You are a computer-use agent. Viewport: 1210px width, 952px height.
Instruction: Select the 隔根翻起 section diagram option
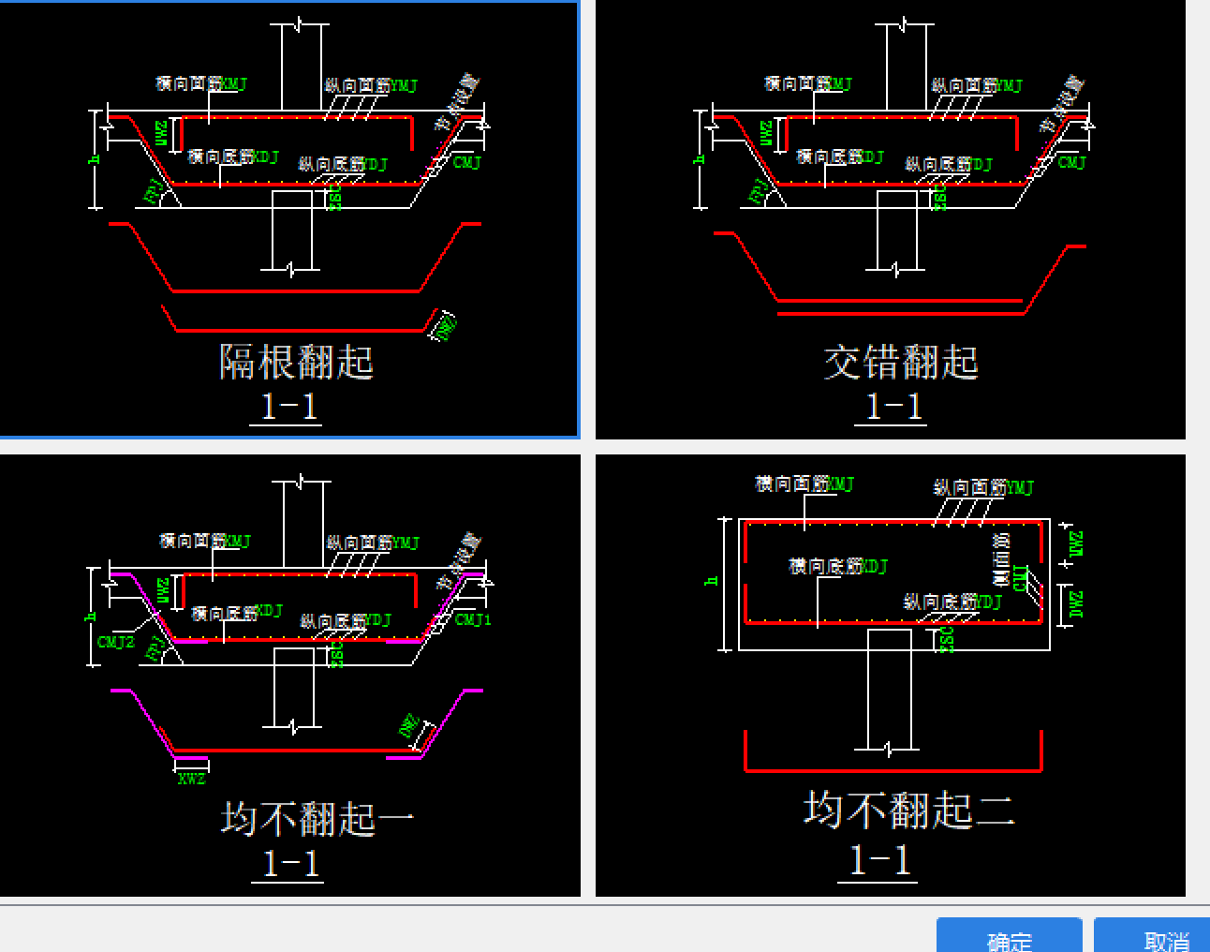[288, 218]
